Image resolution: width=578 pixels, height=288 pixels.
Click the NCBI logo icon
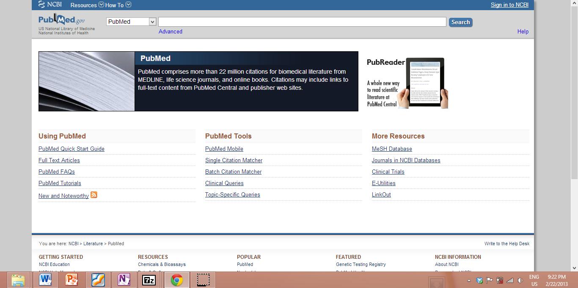[x=41, y=4]
